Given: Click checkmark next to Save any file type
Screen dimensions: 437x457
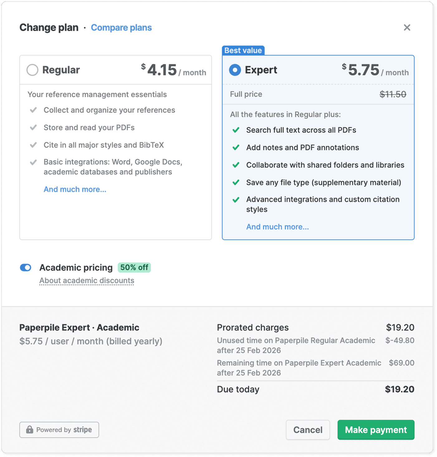Looking at the screenshot, I should click(236, 183).
